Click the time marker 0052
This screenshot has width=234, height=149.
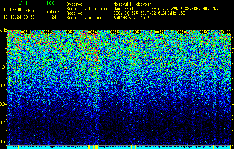(x=48, y=32)
